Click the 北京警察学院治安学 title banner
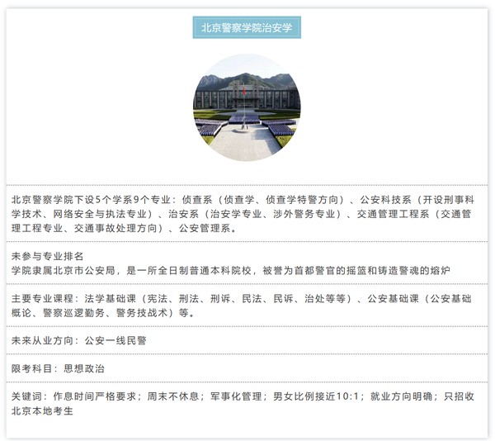Viewport: 495px width, 441px height. 247,27
